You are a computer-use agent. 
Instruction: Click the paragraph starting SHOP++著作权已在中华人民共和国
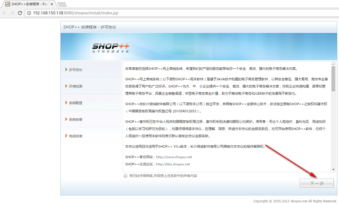(x=225, y=129)
